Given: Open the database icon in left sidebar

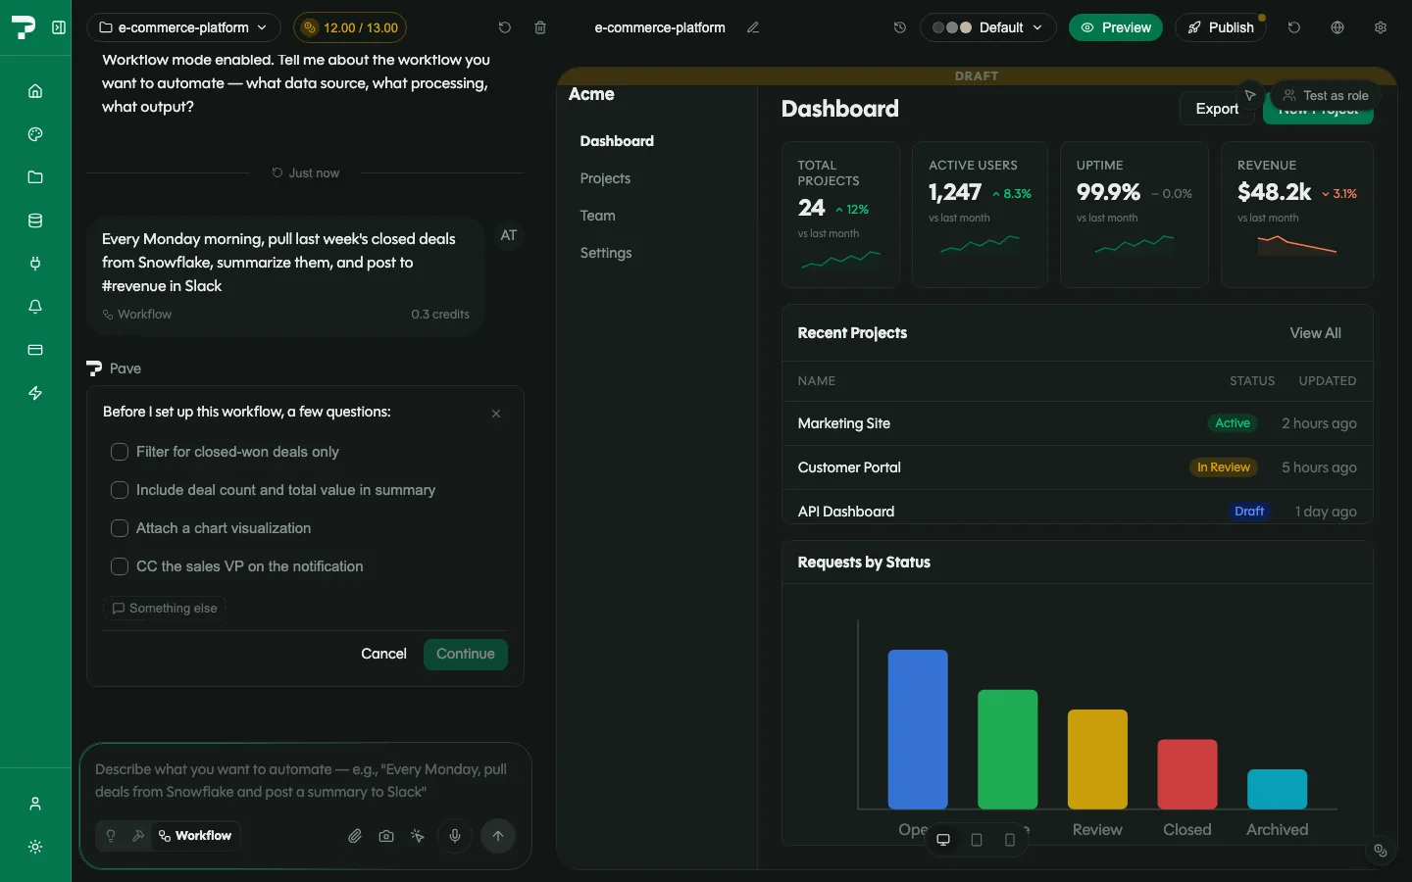Looking at the screenshot, I should click(x=35, y=220).
